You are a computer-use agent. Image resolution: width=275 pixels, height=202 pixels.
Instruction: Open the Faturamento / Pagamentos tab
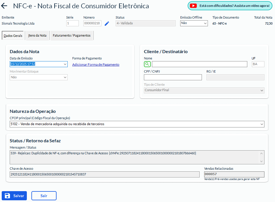[72, 35]
